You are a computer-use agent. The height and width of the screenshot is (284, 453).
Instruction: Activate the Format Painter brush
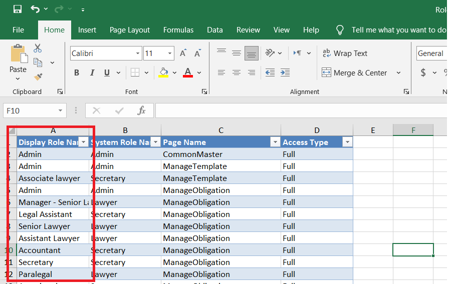[x=38, y=76]
